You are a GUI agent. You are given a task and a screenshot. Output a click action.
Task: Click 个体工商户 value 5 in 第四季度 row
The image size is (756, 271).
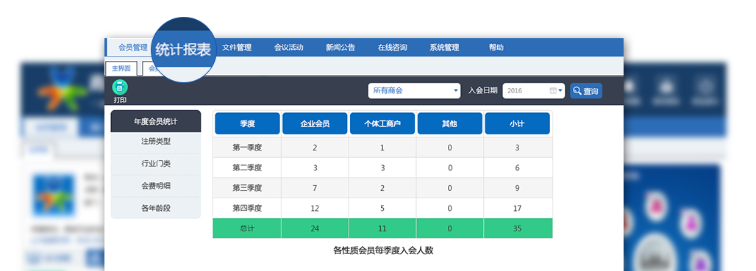point(382,209)
